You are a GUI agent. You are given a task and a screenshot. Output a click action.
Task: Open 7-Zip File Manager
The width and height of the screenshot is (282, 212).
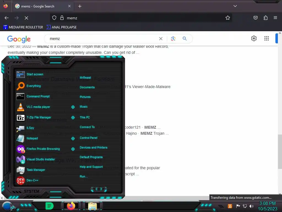click(34, 118)
